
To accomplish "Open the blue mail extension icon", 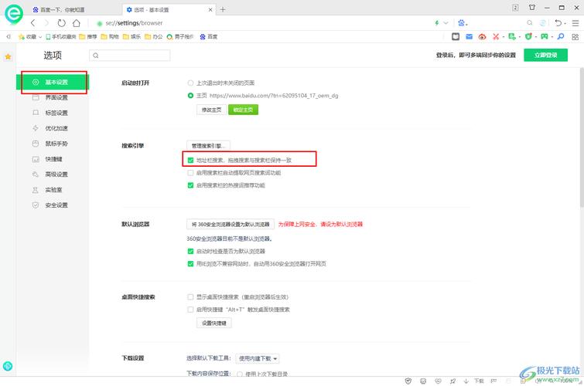I will [x=470, y=36].
